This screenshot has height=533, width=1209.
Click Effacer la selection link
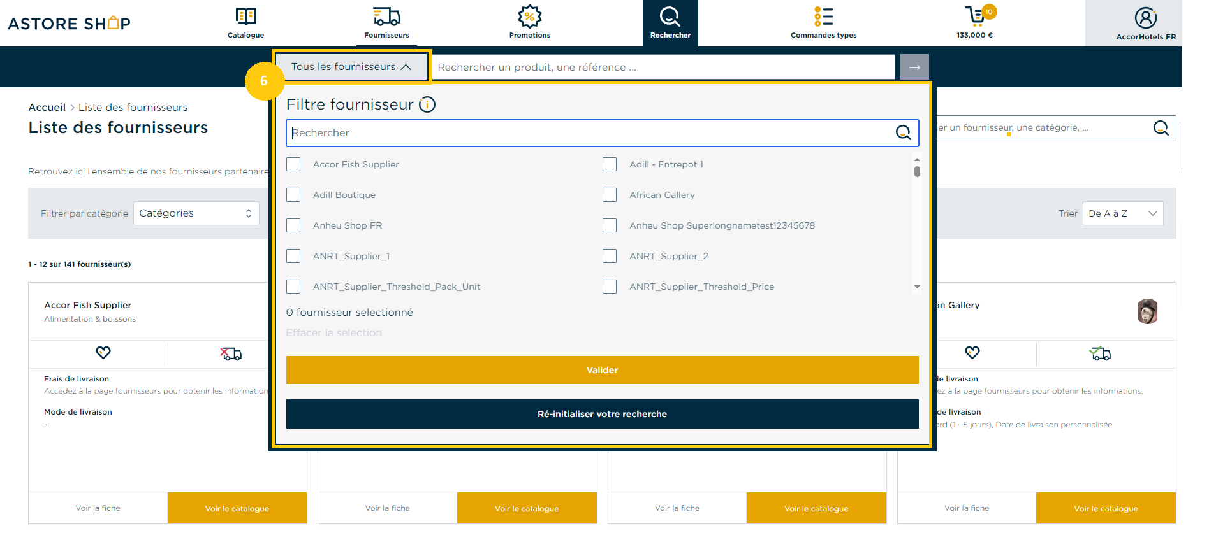pyautogui.click(x=333, y=332)
